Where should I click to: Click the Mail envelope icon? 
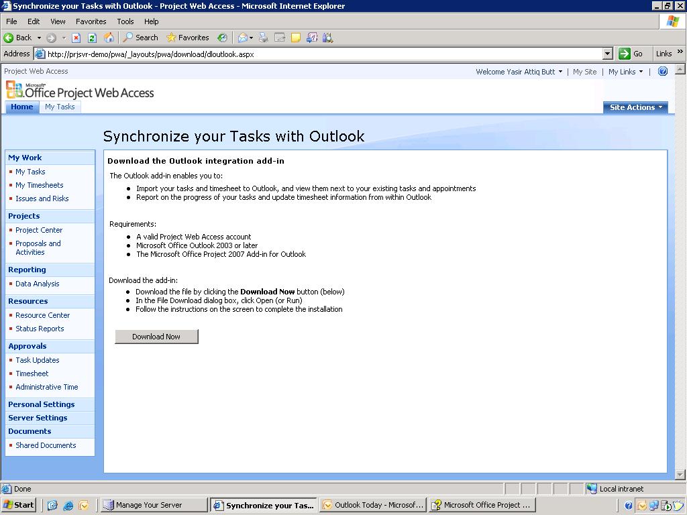point(242,38)
